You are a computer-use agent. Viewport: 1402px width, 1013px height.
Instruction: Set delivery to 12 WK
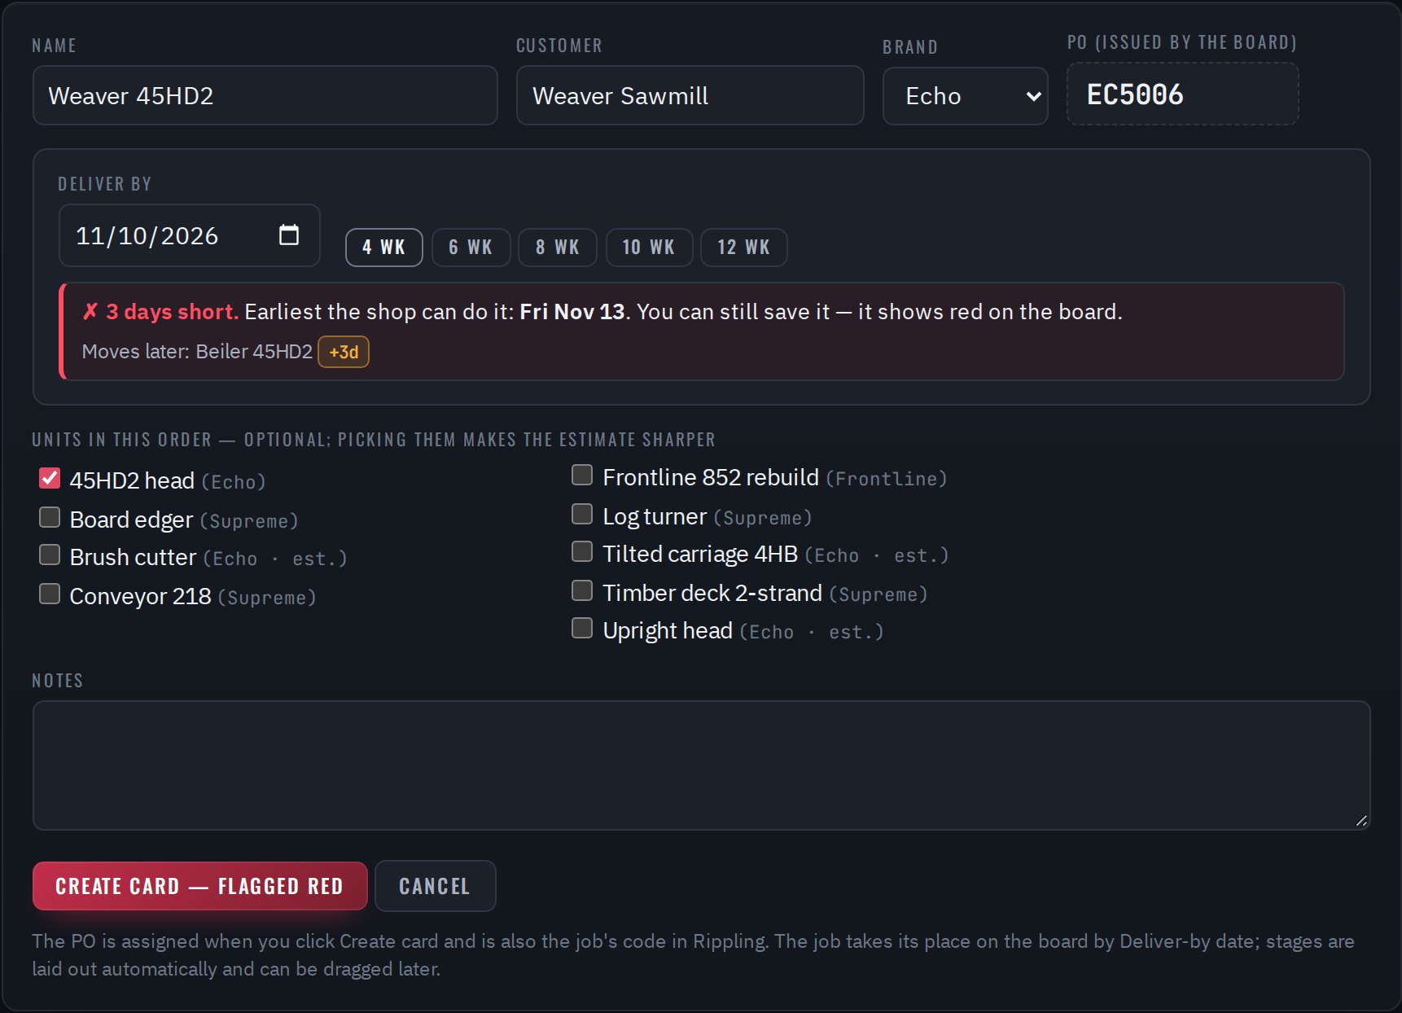click(744, 248)
